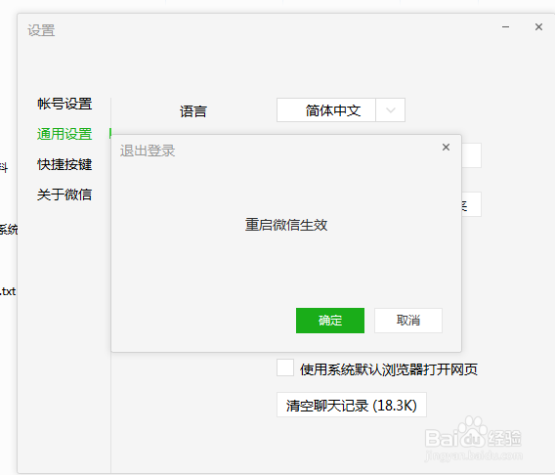The width and height of the screenshot is (555, 475).
Task: Click the 退出登录 dialog title
Action: pyautogui.click(x=148, y=151)
